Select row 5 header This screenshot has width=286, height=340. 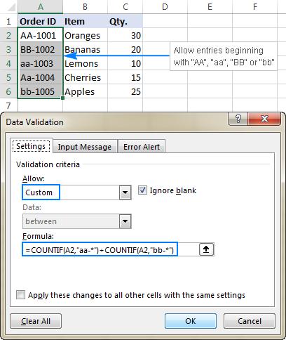(9, 77)
